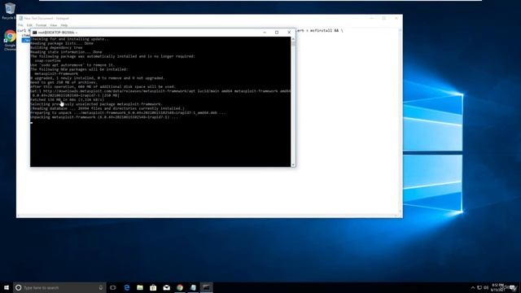Click the 'msfinstall &&' text in Notepad

click(x=324, y=31)
